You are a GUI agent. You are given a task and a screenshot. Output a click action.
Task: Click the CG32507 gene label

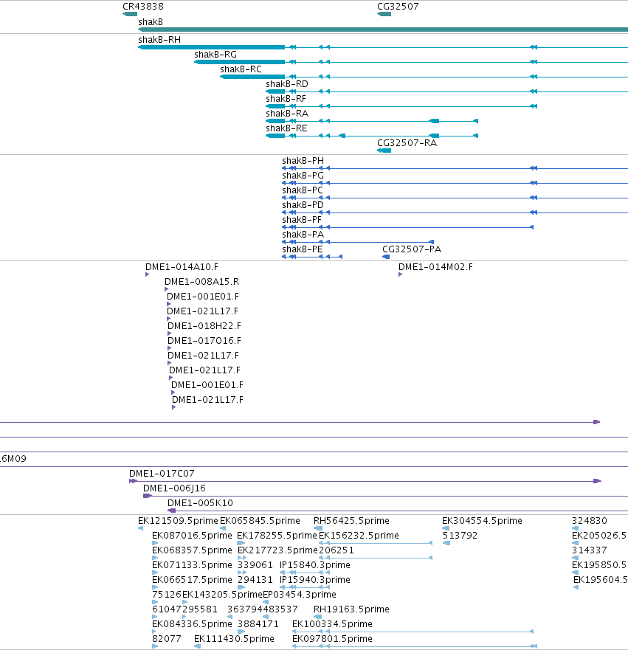pyautogui.click(x=398, y=7)
